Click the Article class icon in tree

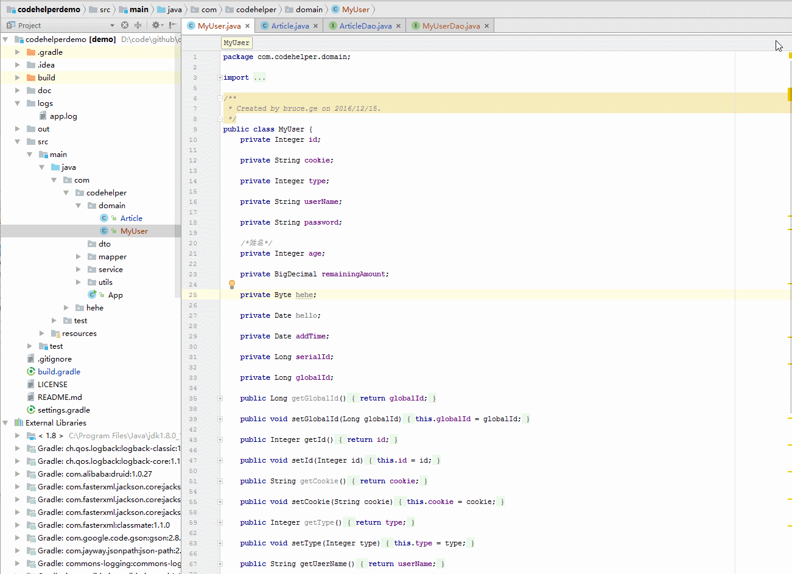coord(104,218)
